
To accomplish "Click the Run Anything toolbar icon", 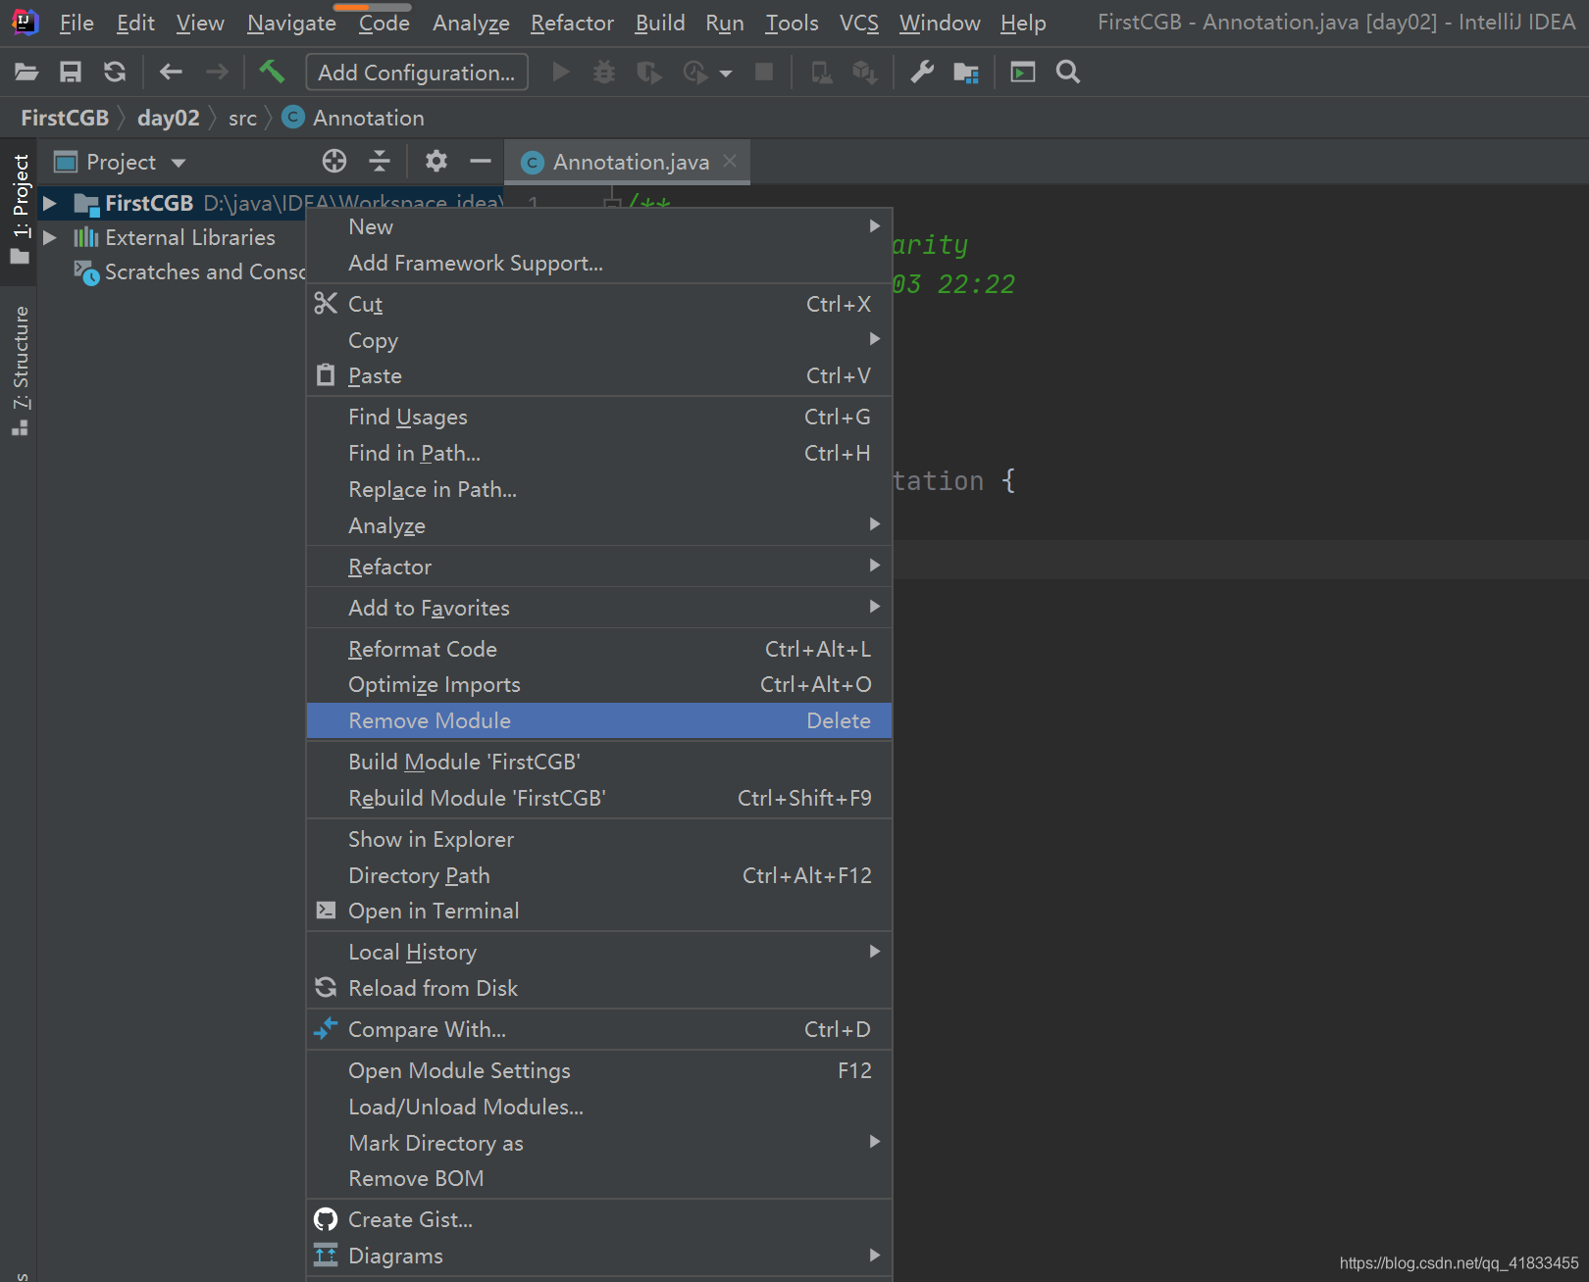I will coord(1023,72).
